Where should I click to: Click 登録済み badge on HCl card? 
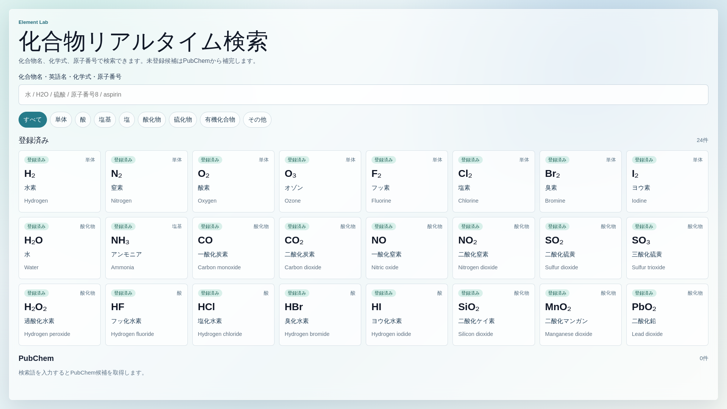pos(210,293)
